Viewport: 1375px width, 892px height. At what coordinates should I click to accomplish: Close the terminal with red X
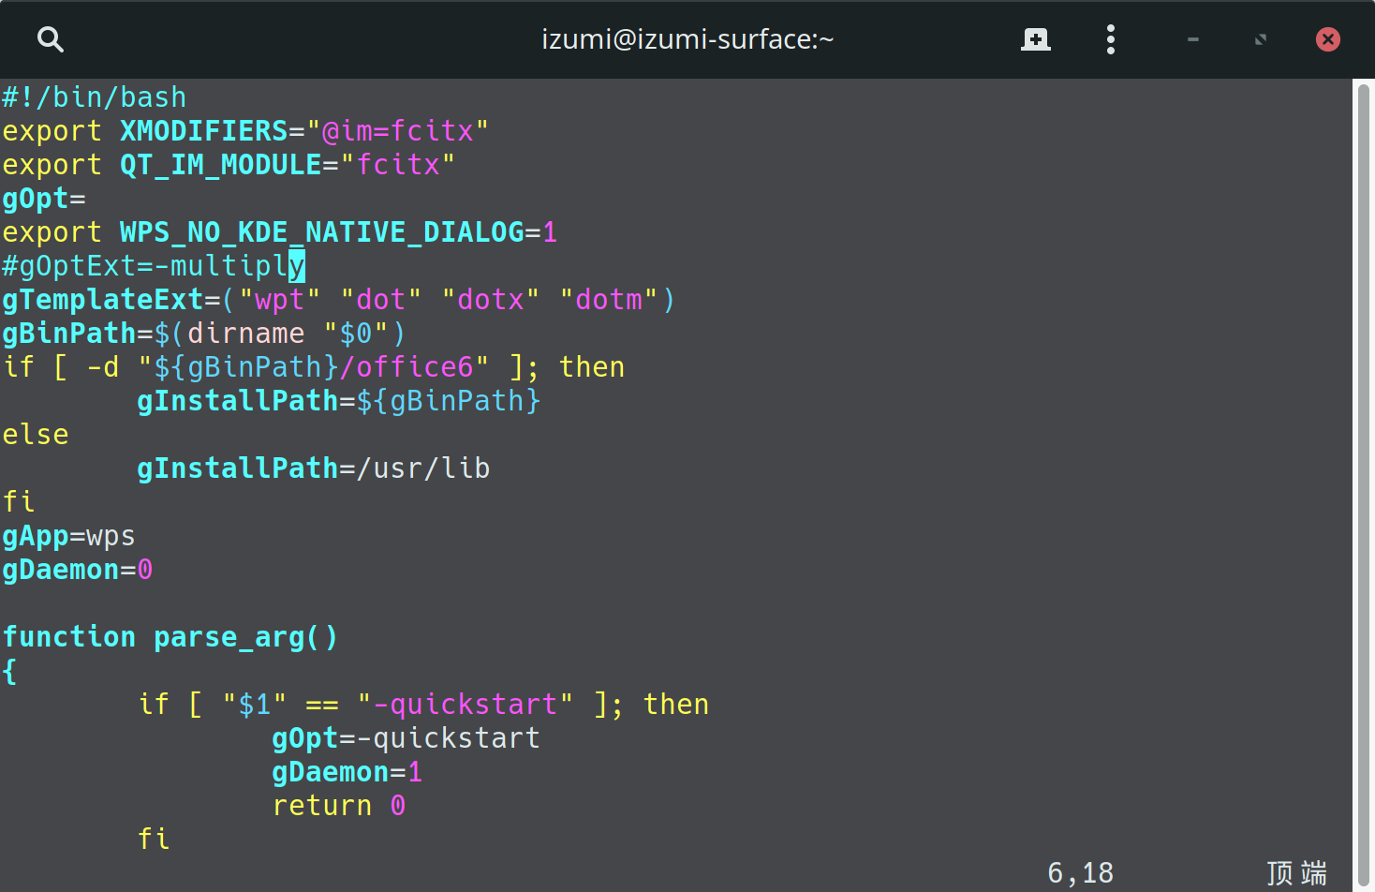[x=1327, y=39]
